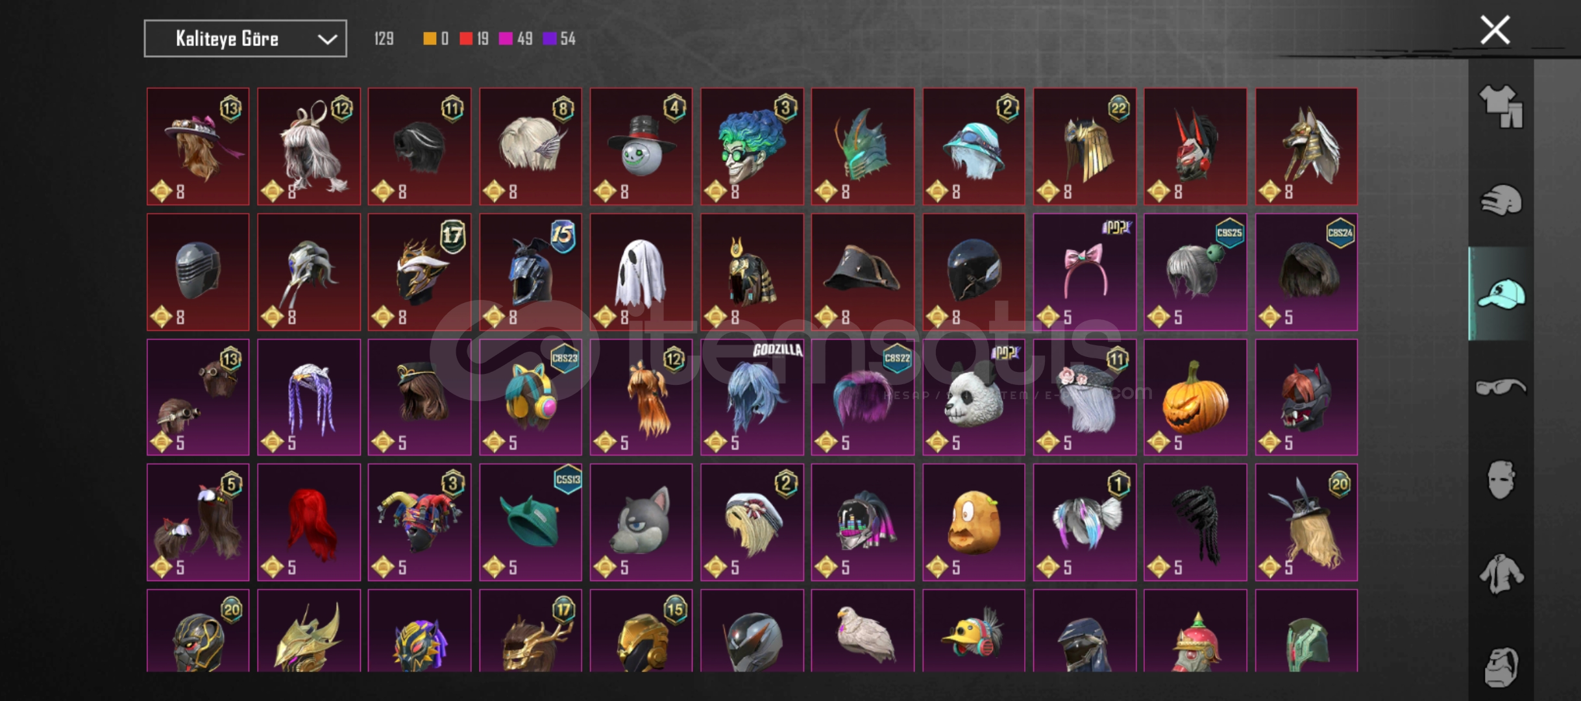Select the snowman with top hat item

(641, 147)
